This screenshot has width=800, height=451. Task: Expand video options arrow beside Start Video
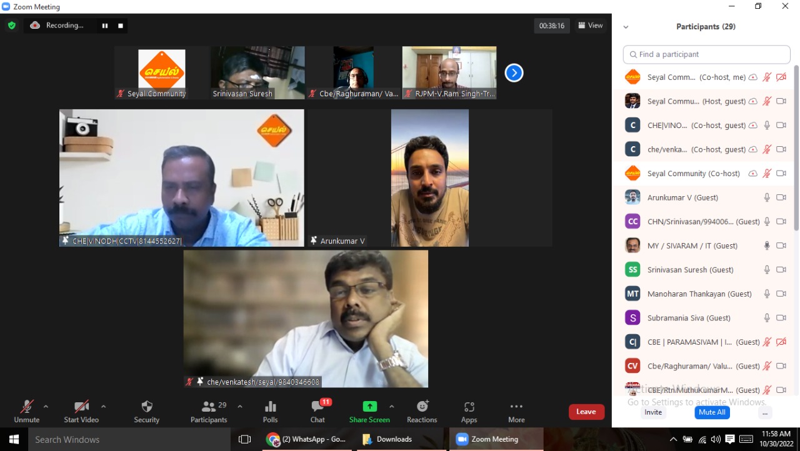click(x=103, y=406)
